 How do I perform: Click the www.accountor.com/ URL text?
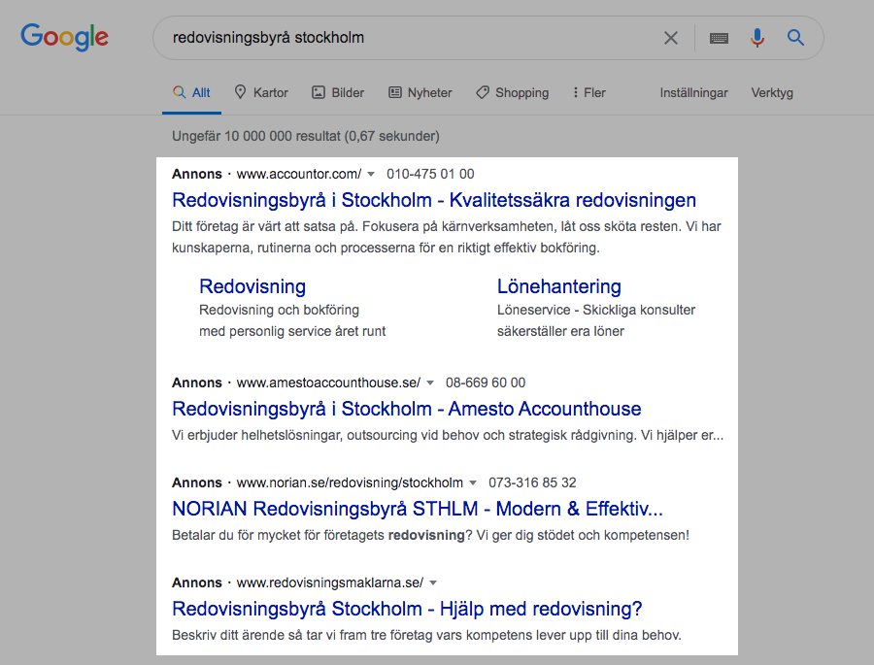tap(299, 174)
